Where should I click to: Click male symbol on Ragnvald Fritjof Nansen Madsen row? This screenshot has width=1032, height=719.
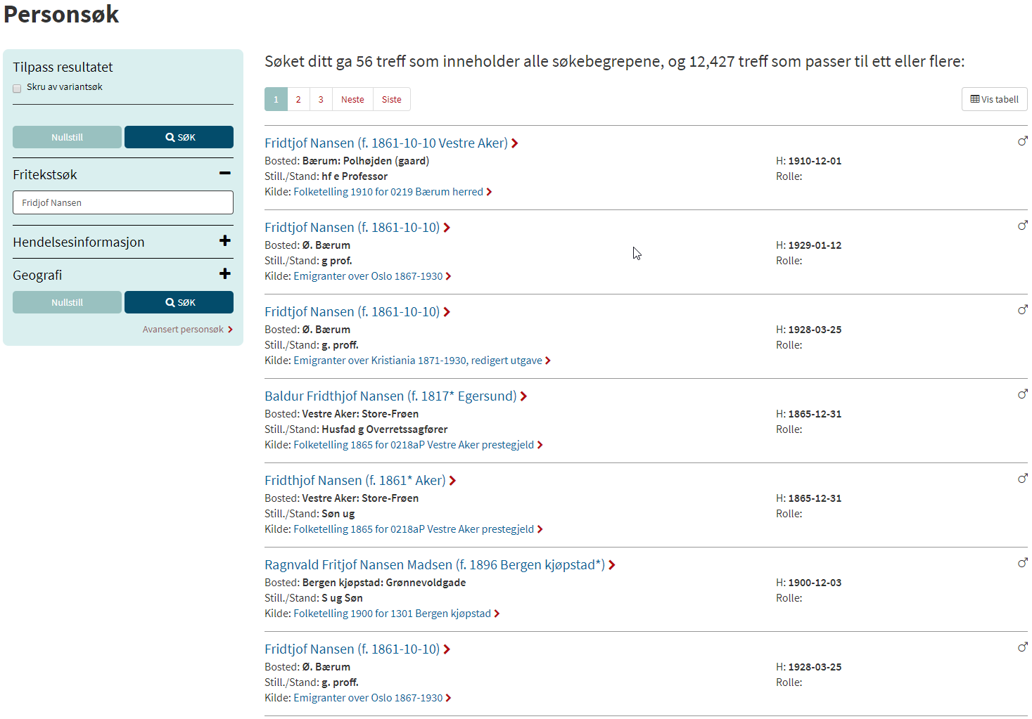[x=1022, y=563]
